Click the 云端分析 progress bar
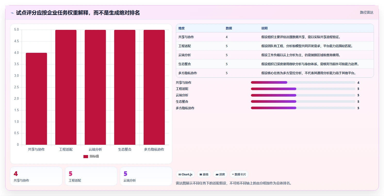This screenshot has width=384, height=196. click(x=303, y=95)
